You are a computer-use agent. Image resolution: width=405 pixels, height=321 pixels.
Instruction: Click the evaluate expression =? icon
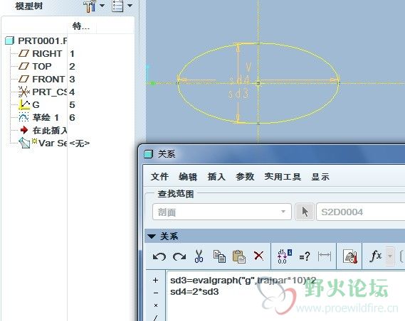pos(304,256)
